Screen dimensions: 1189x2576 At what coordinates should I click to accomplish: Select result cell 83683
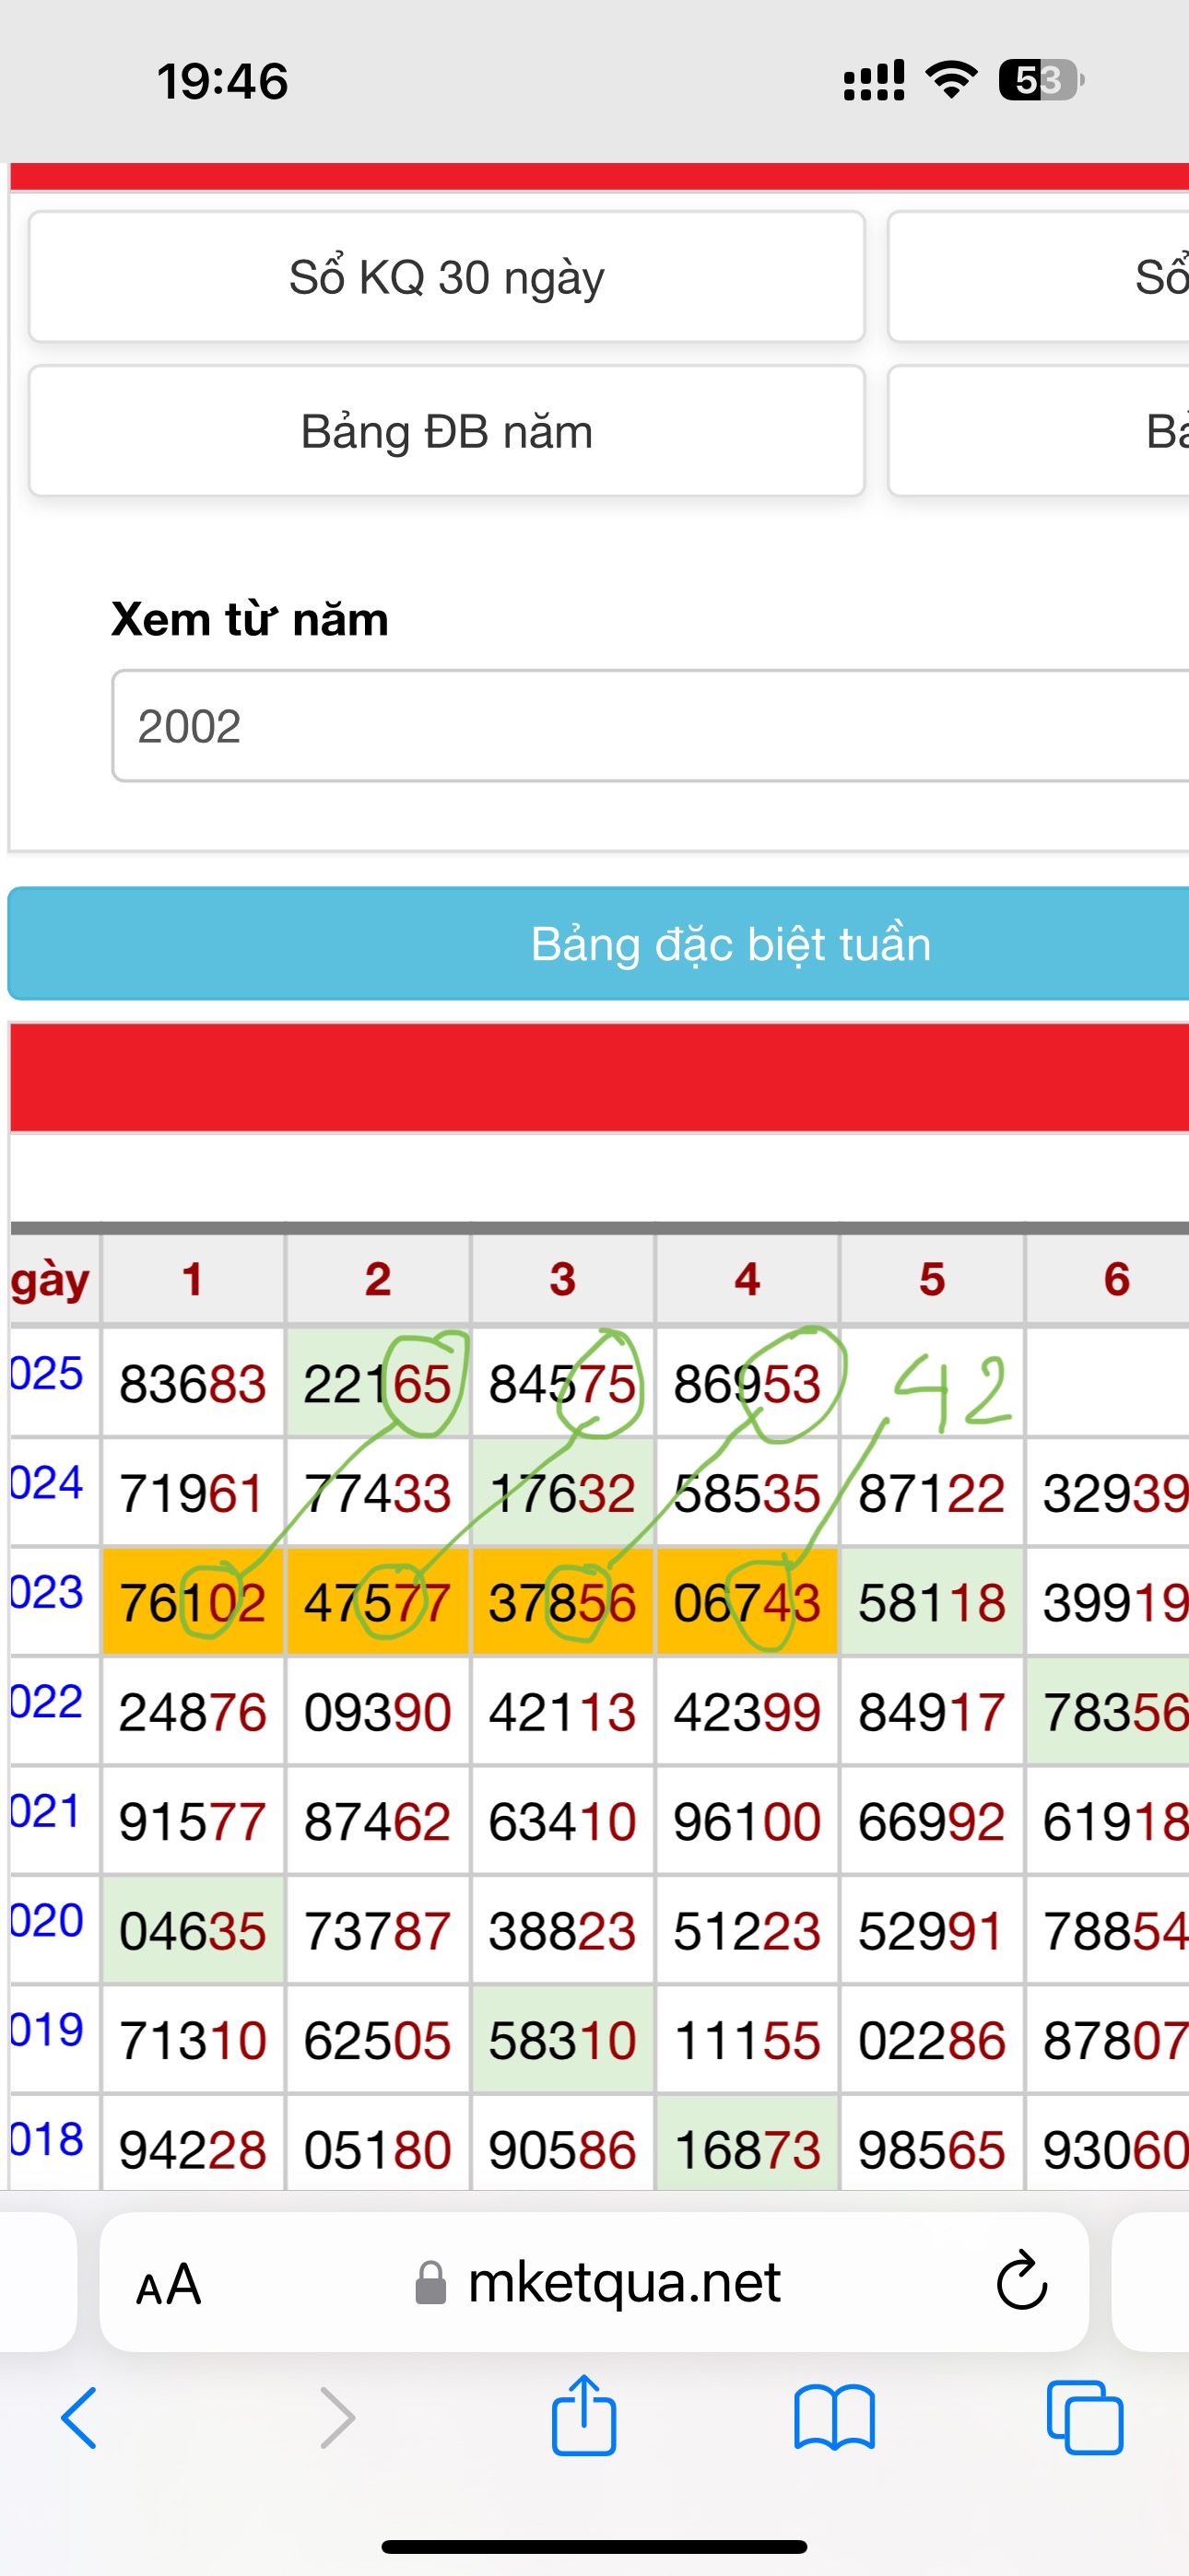click(x=194, y=1385)
